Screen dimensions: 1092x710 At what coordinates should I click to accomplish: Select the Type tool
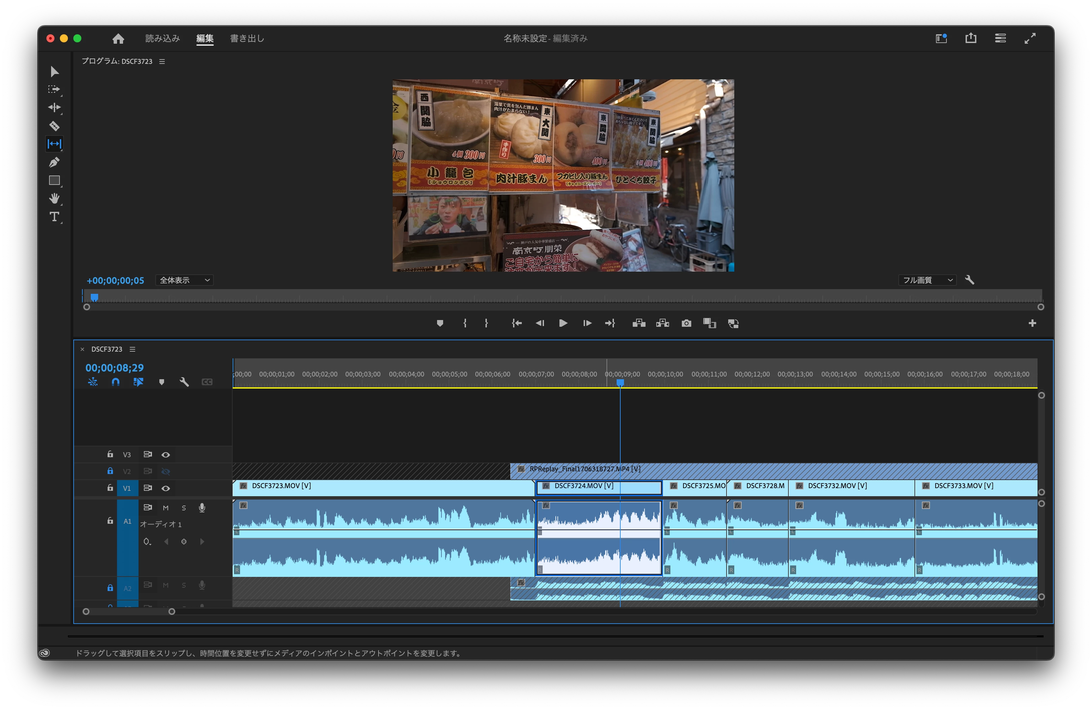tap(54, 216)
